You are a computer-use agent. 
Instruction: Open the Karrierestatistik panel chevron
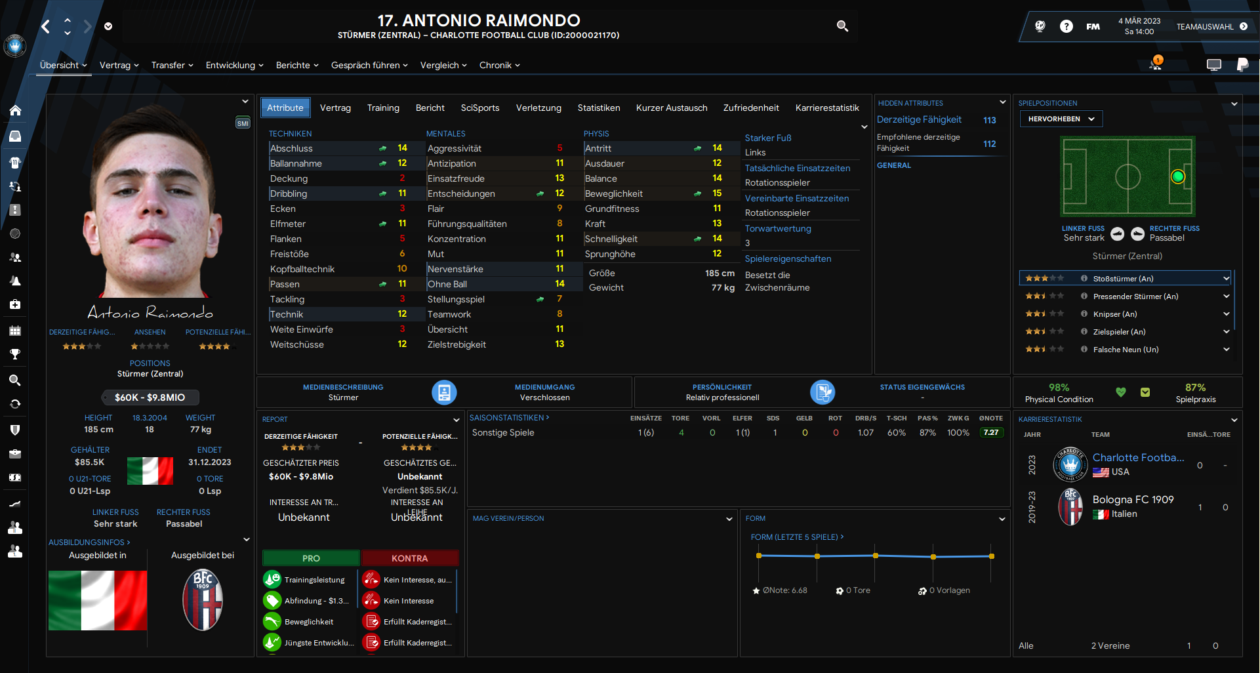1234,420
